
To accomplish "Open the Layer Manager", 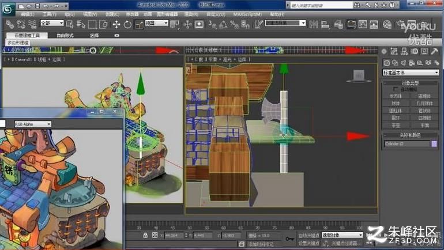I will 338,25.
